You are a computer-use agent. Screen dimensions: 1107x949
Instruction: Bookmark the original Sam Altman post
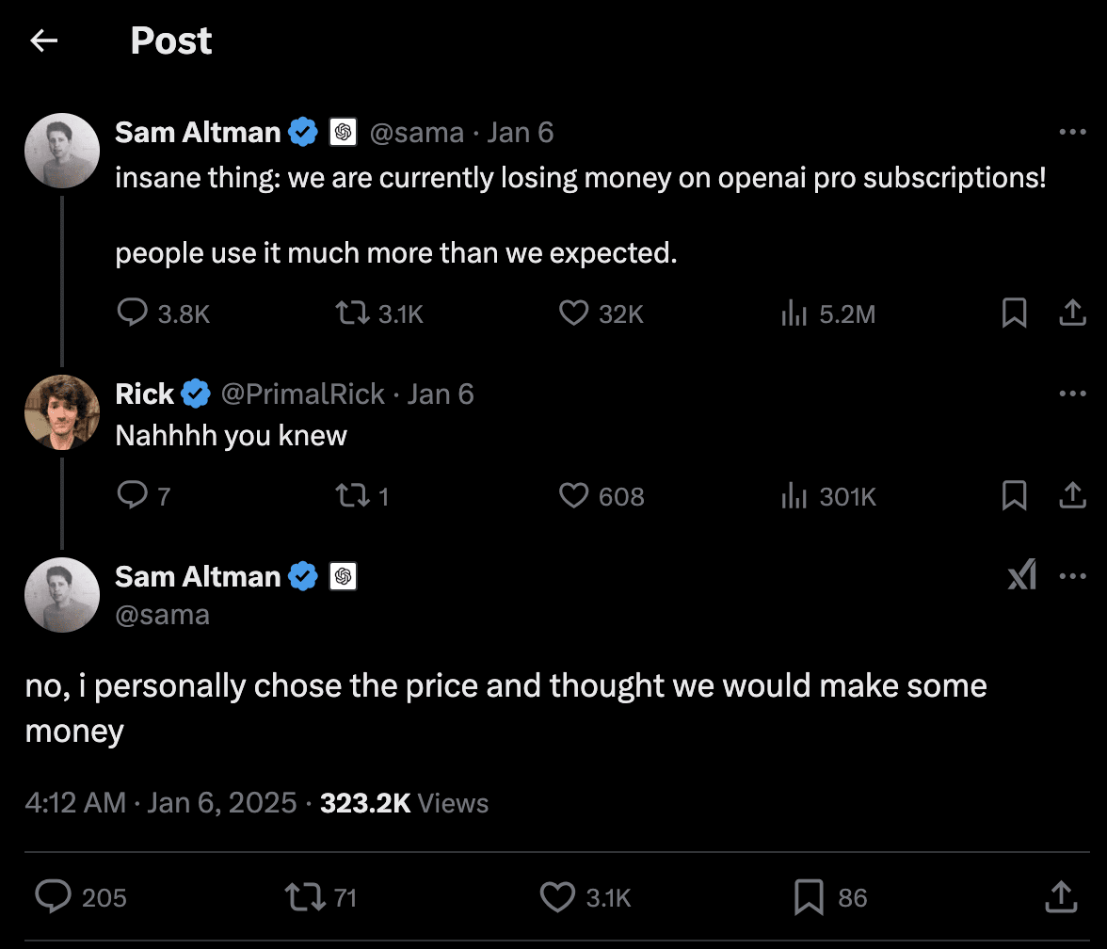[1014, 314]
